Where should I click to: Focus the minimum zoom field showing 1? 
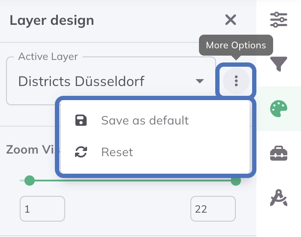tap(42, 209)
